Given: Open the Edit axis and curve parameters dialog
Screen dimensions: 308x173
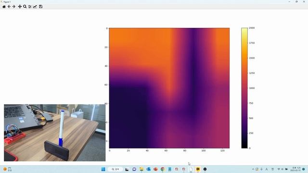Looking at the screenshot, I should [35, 6].
